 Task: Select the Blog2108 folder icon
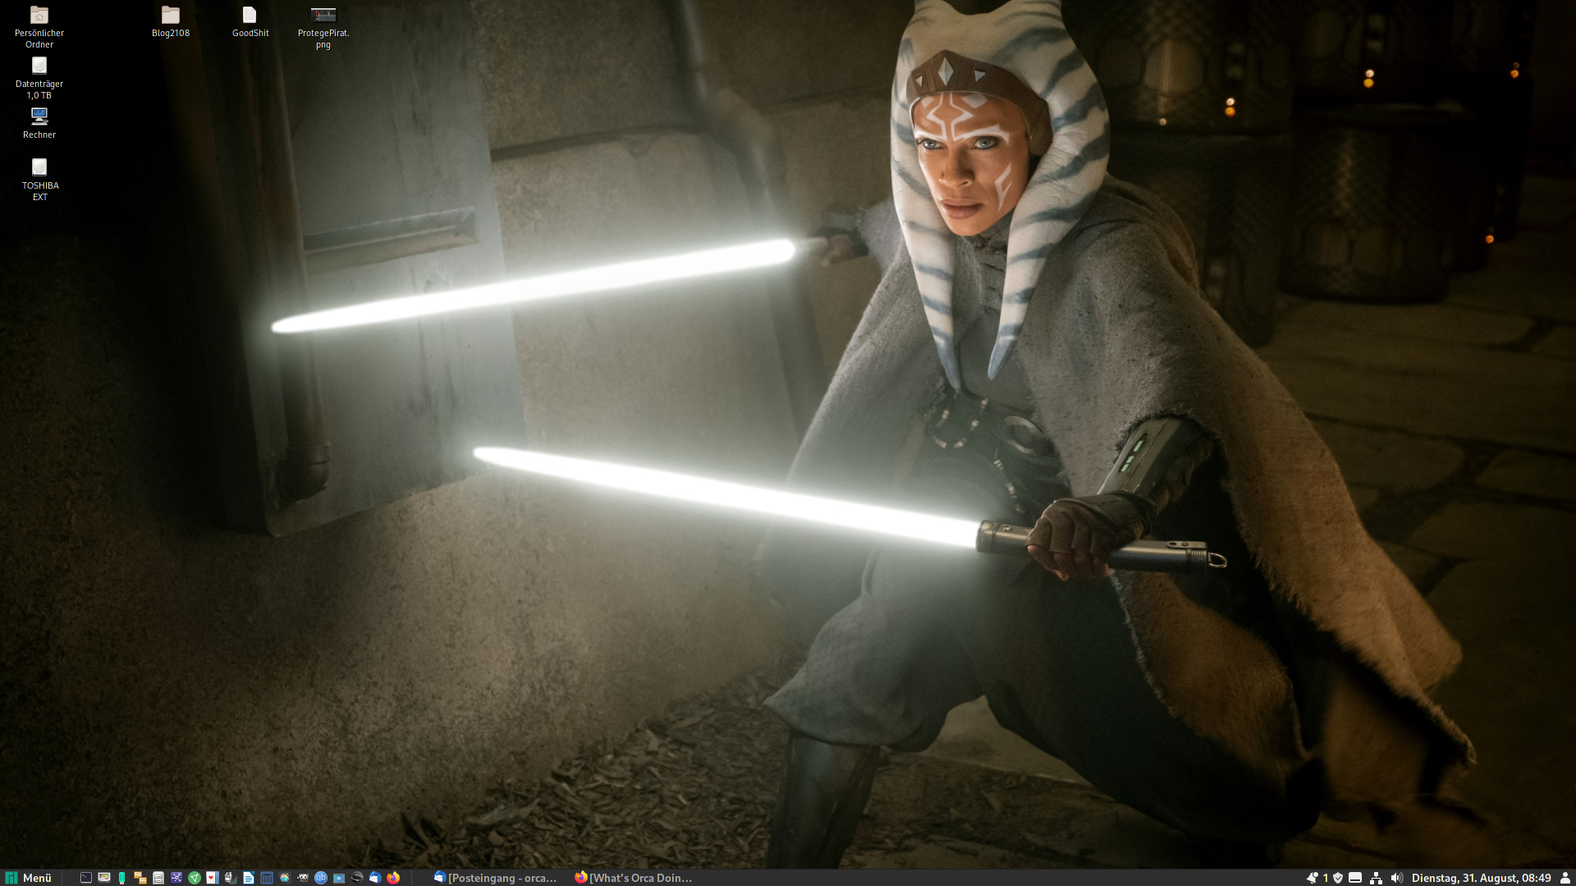click(x=171, y=21)
